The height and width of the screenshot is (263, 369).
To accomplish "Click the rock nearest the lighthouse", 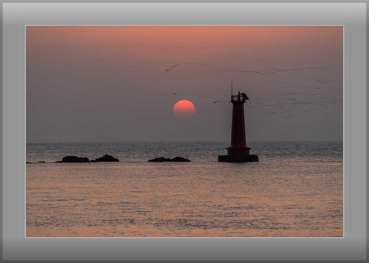I will [x=169, y=159].
